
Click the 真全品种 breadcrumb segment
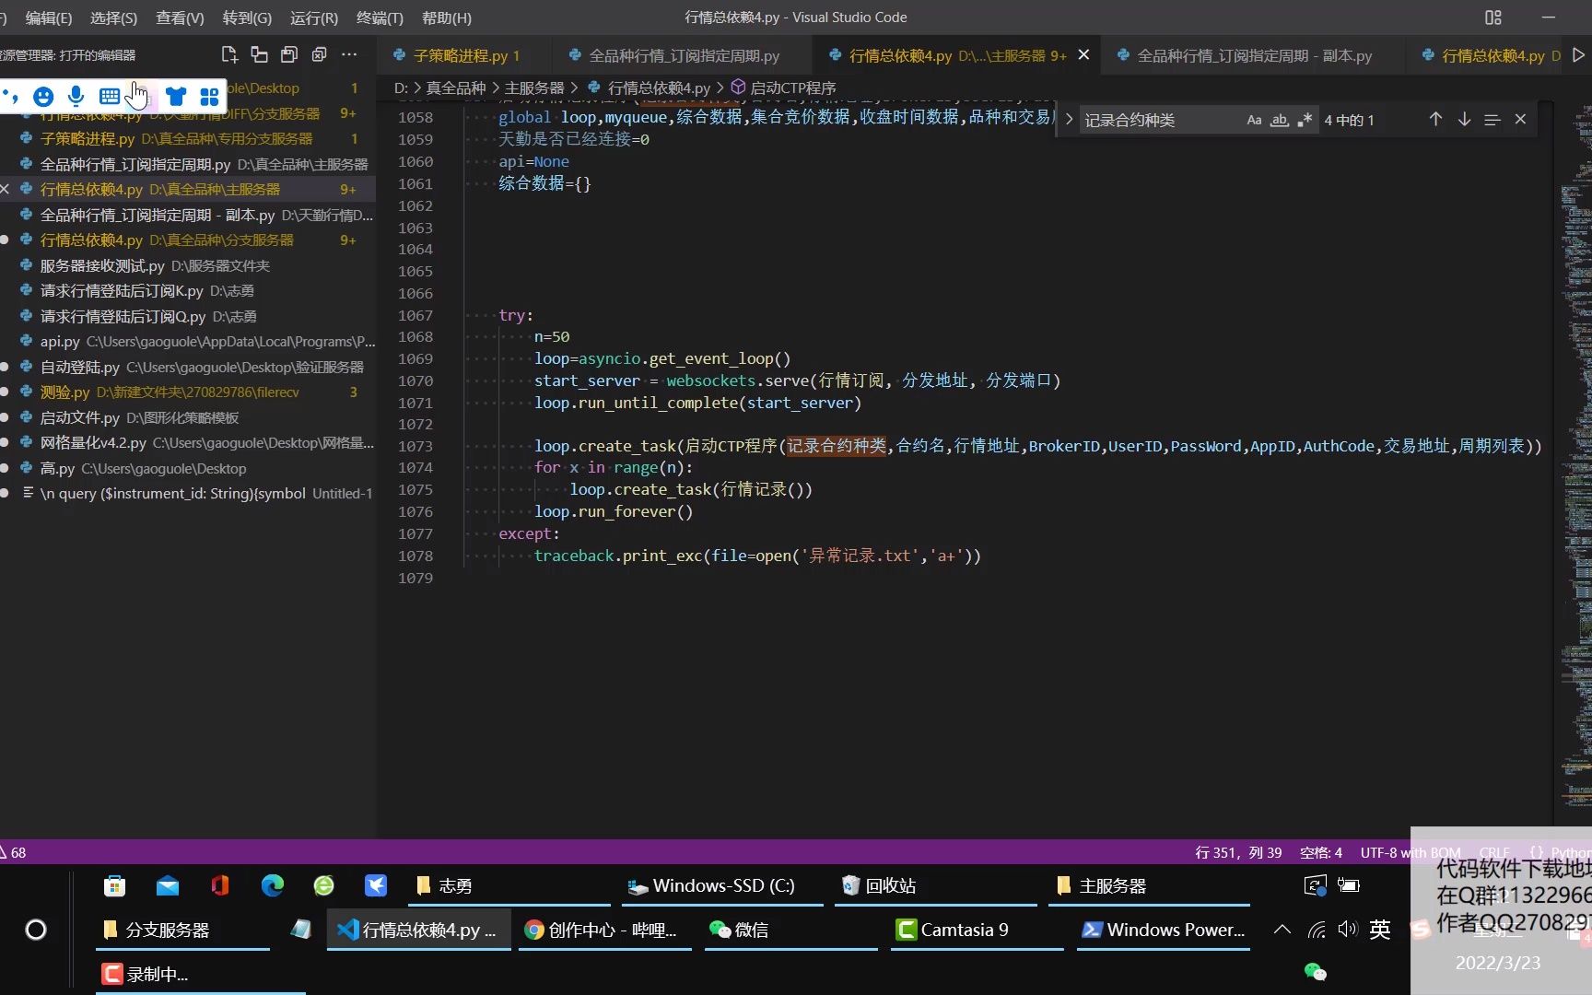click(455, 88)
